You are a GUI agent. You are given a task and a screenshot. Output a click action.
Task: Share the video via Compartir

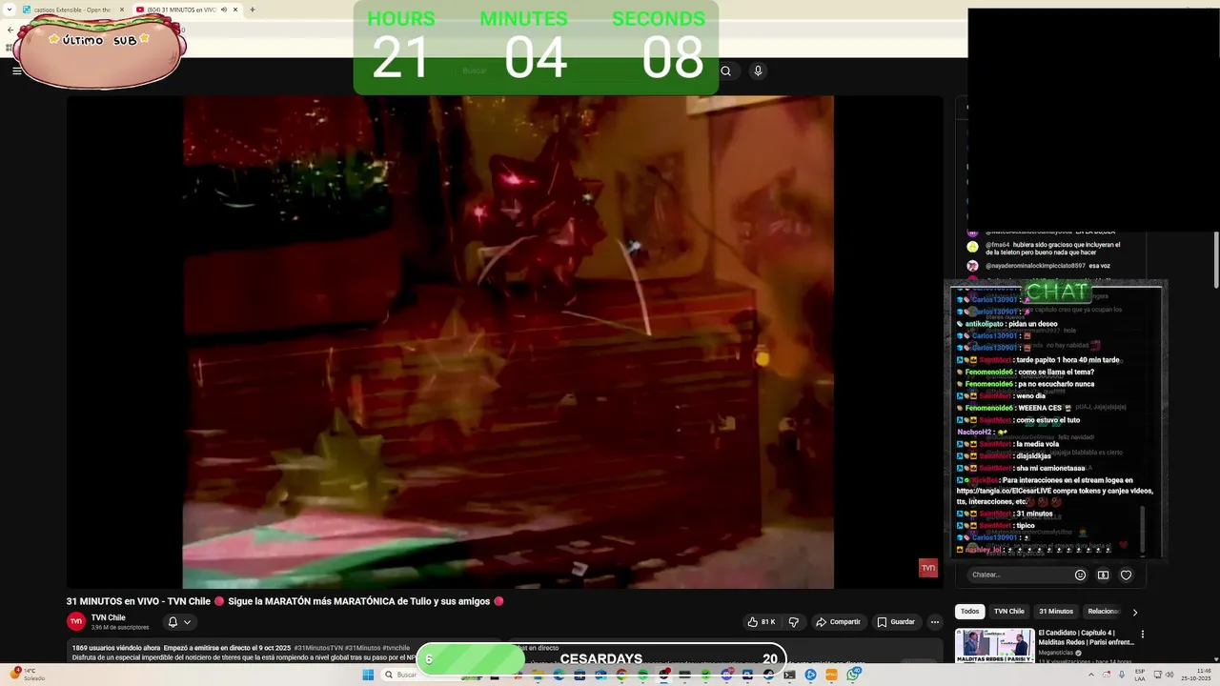click(x=838, y=622)
